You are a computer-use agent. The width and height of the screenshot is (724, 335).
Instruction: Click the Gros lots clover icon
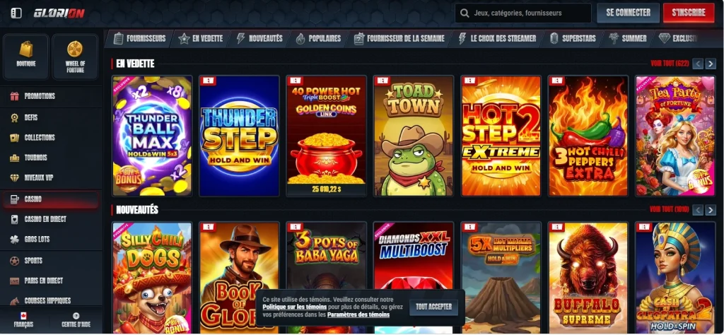[15, 239]
